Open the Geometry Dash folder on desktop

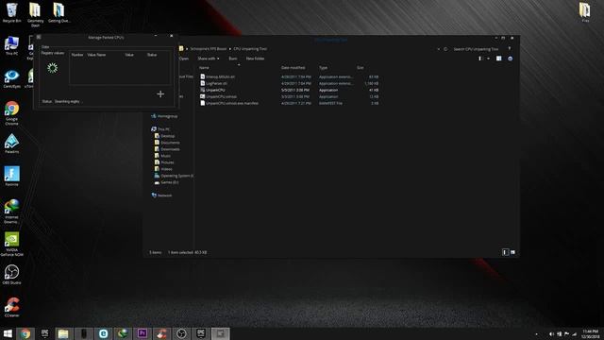coord(35,14)
